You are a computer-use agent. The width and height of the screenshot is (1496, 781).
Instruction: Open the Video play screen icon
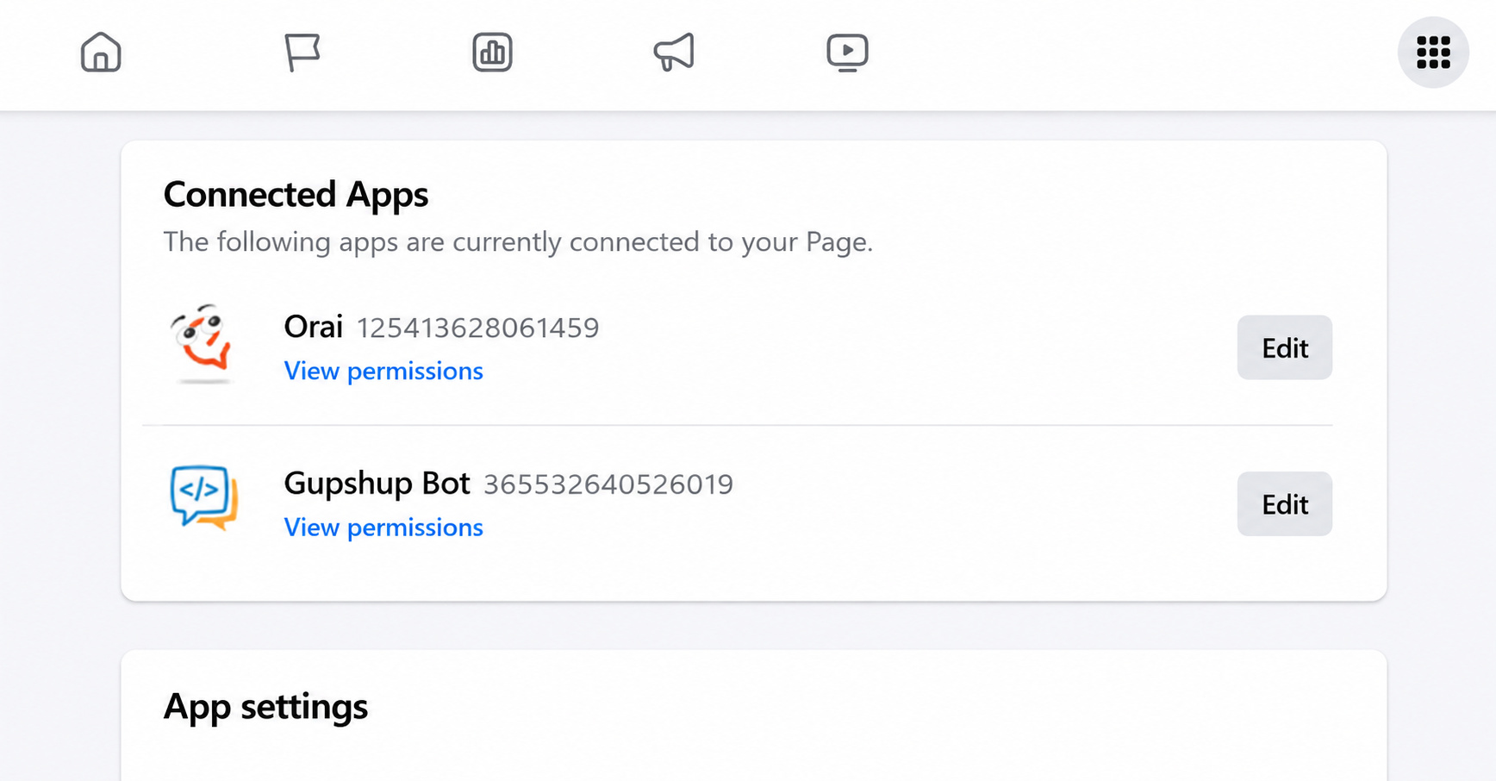847,52
